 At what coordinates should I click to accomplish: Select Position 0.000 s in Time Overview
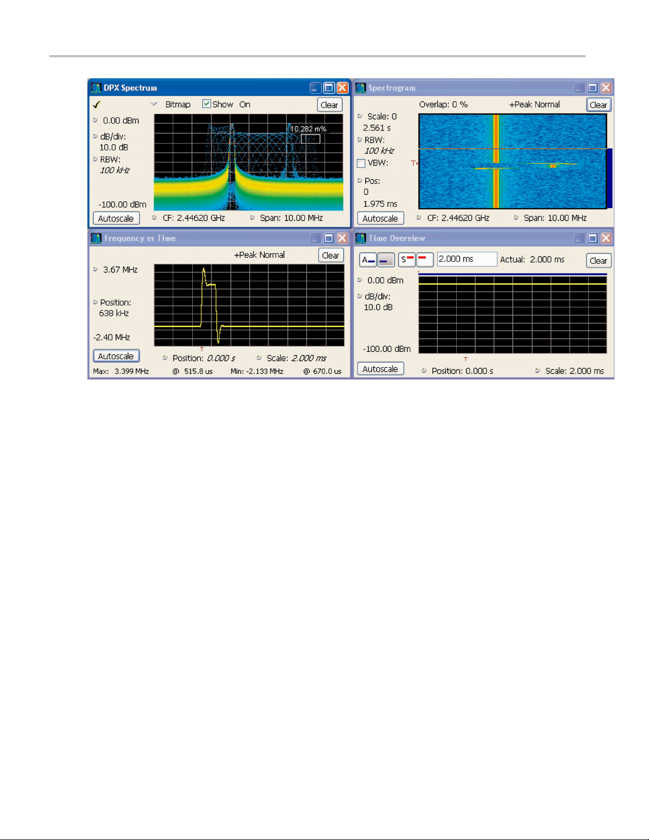click(x=462, y=371)
